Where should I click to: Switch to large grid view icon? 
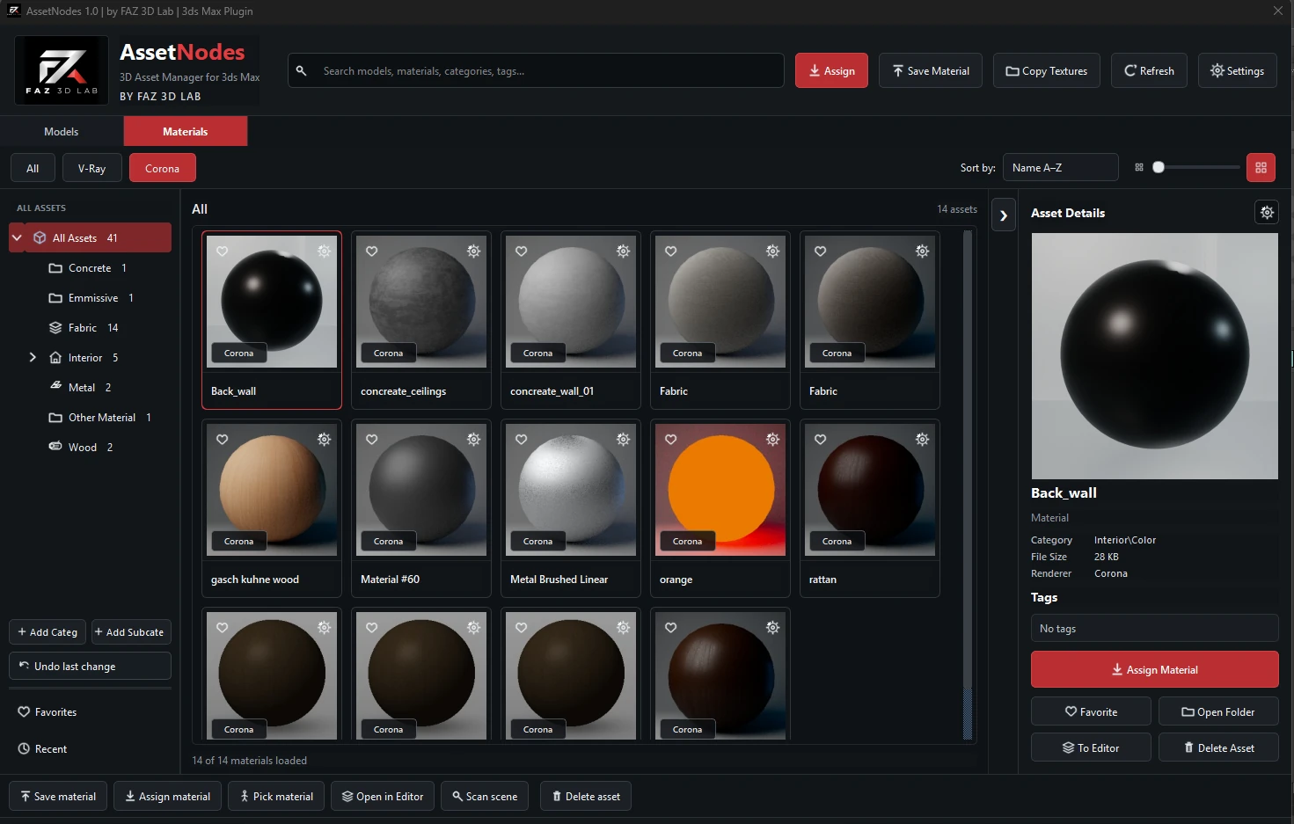pos(1261,168)
